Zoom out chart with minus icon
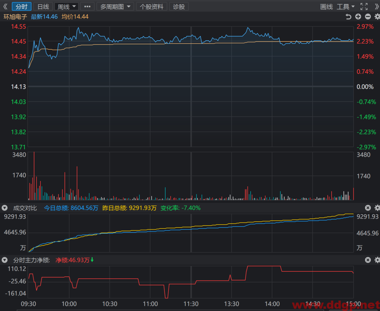Viewport: 380px width, 311px height. [368, 17]
